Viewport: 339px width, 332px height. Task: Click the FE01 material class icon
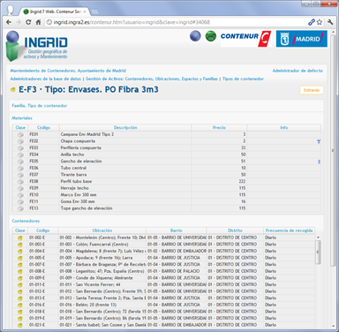20,134
